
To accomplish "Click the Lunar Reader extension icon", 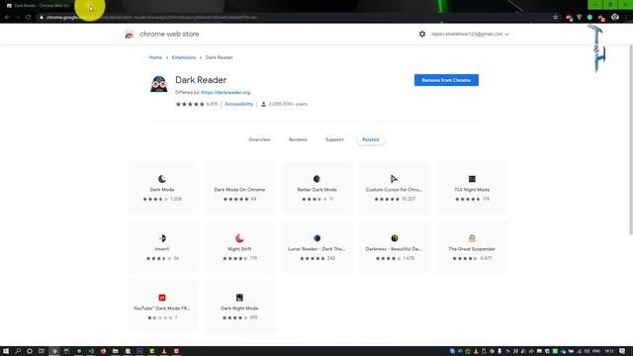I will [316, 238].
